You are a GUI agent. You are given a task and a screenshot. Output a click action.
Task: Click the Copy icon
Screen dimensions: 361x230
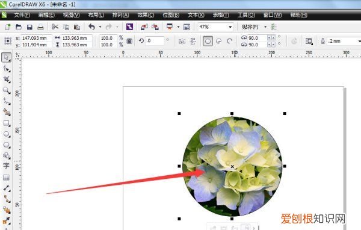(x=66, y=27)
